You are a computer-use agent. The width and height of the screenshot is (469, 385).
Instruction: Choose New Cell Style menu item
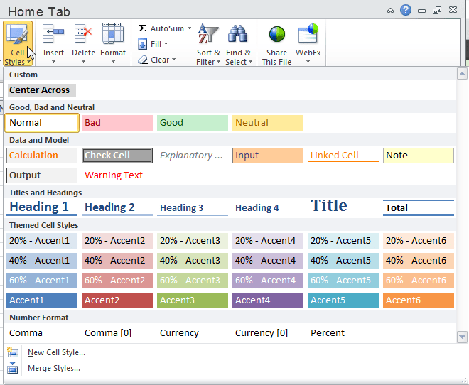pos(56,352)
